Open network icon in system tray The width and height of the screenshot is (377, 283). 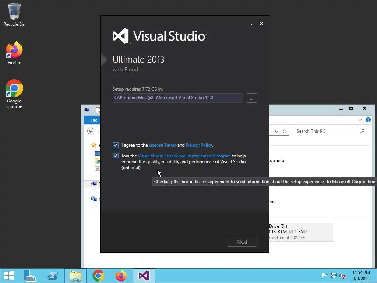point(334,276)
